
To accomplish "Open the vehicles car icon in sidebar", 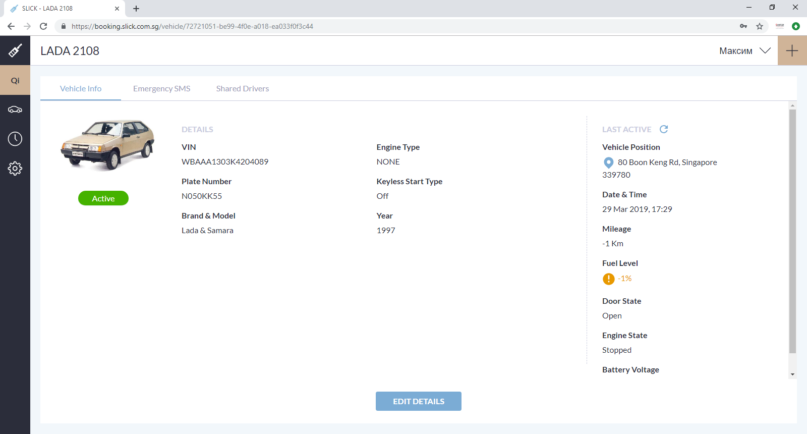I will click(x=15, y=110).
